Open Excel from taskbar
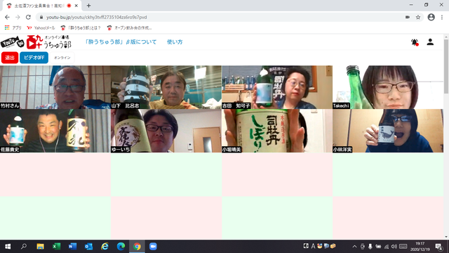 pyautogui.click(x=56, y=247)
